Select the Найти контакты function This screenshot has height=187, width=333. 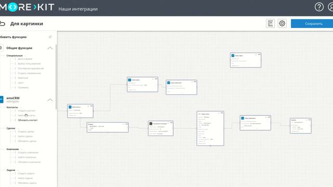[27, 115]
